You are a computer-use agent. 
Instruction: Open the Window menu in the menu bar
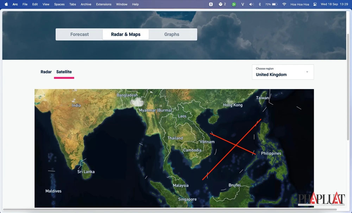click(121, 4)
